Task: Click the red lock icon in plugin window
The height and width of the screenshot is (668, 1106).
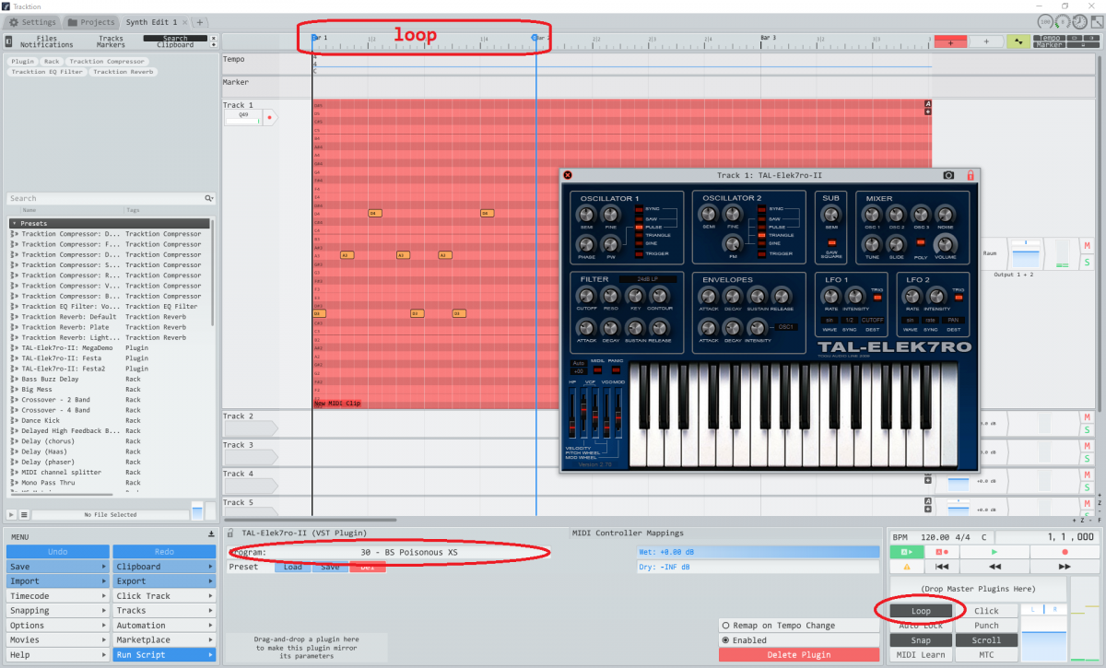Action: click(970, 175)
